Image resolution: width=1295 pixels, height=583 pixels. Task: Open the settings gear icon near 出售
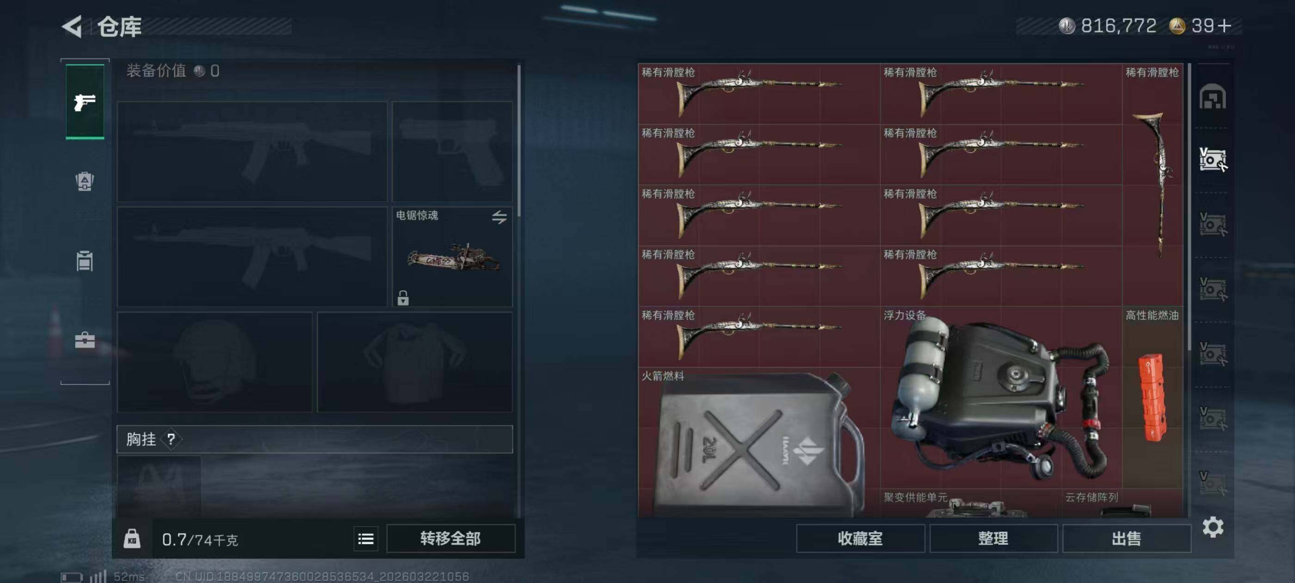pos(1213,527)
